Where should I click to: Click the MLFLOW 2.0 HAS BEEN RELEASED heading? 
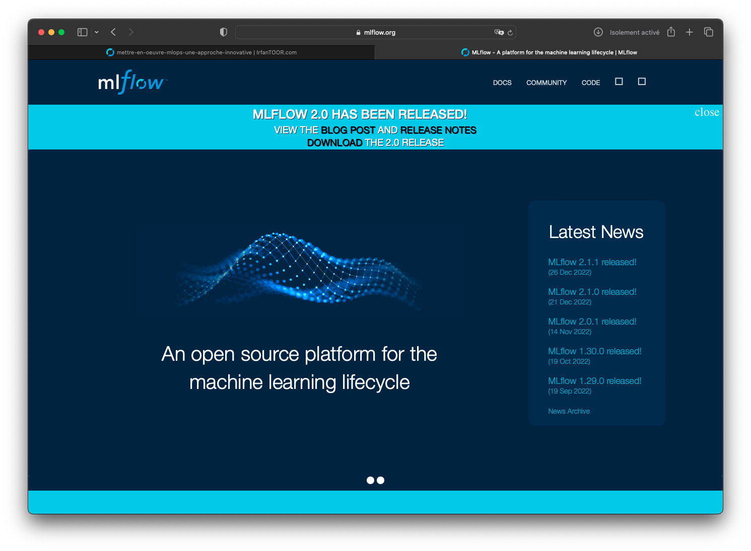point(360,114)
